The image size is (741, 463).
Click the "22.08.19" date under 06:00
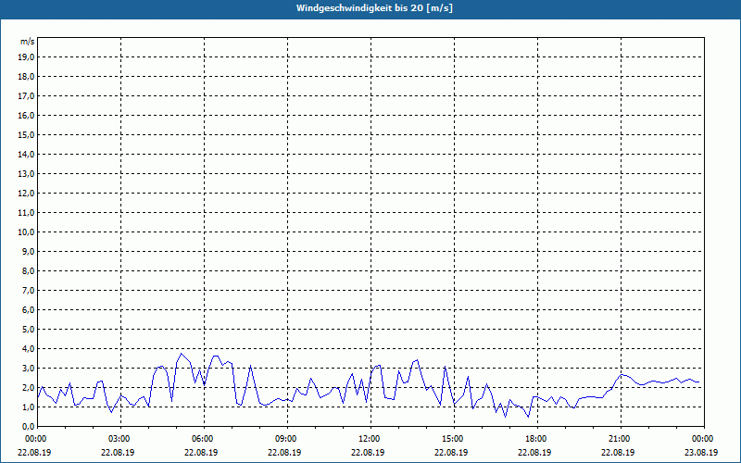(201, 452)
